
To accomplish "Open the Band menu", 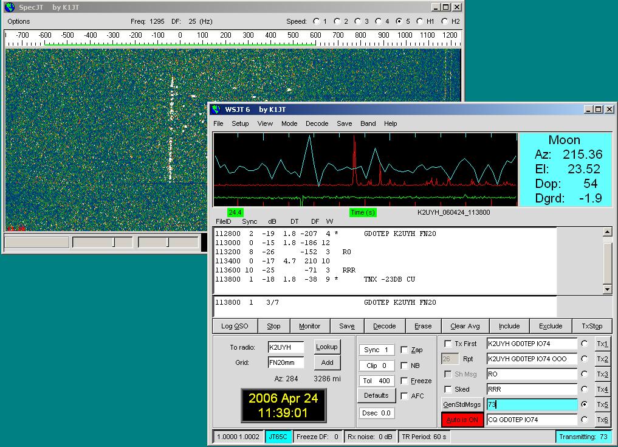I will tap(368, 123).
